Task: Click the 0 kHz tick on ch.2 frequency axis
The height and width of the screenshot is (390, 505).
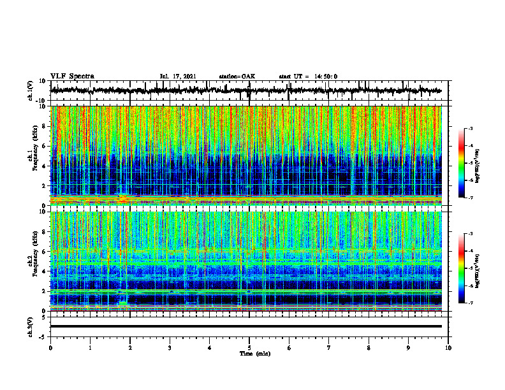Action: [x=44, y=311]
